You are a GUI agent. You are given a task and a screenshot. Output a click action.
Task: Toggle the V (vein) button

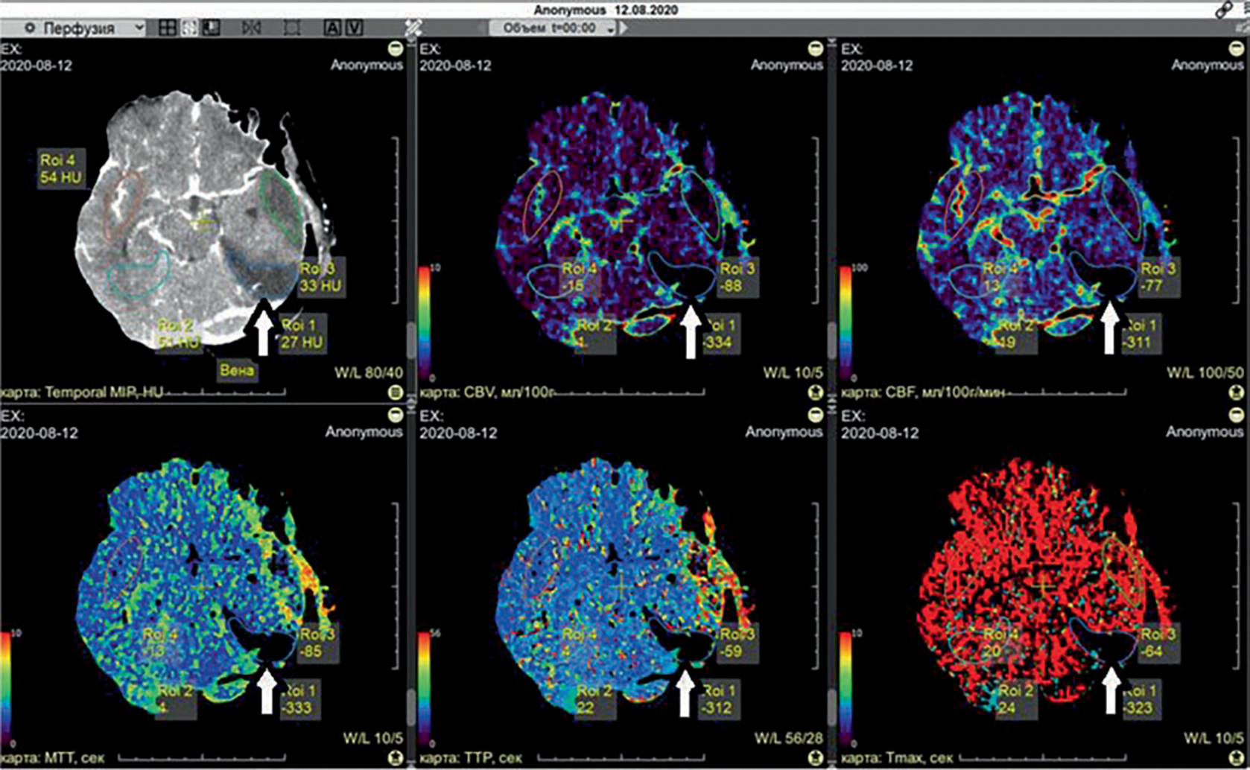(x=355, y=28)
